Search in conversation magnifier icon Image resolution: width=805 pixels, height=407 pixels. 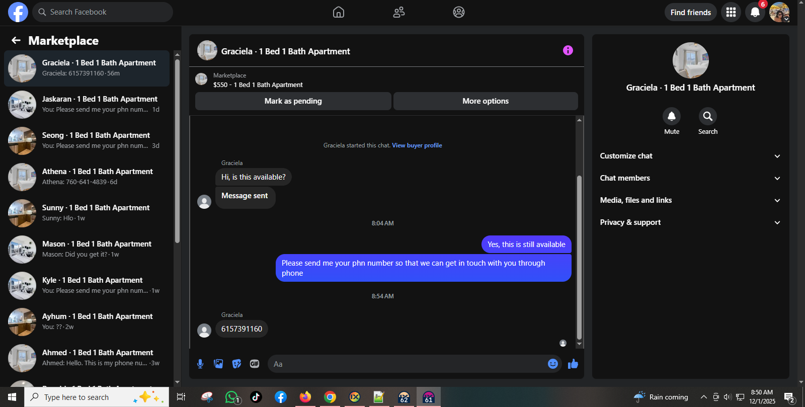point(708,116)
